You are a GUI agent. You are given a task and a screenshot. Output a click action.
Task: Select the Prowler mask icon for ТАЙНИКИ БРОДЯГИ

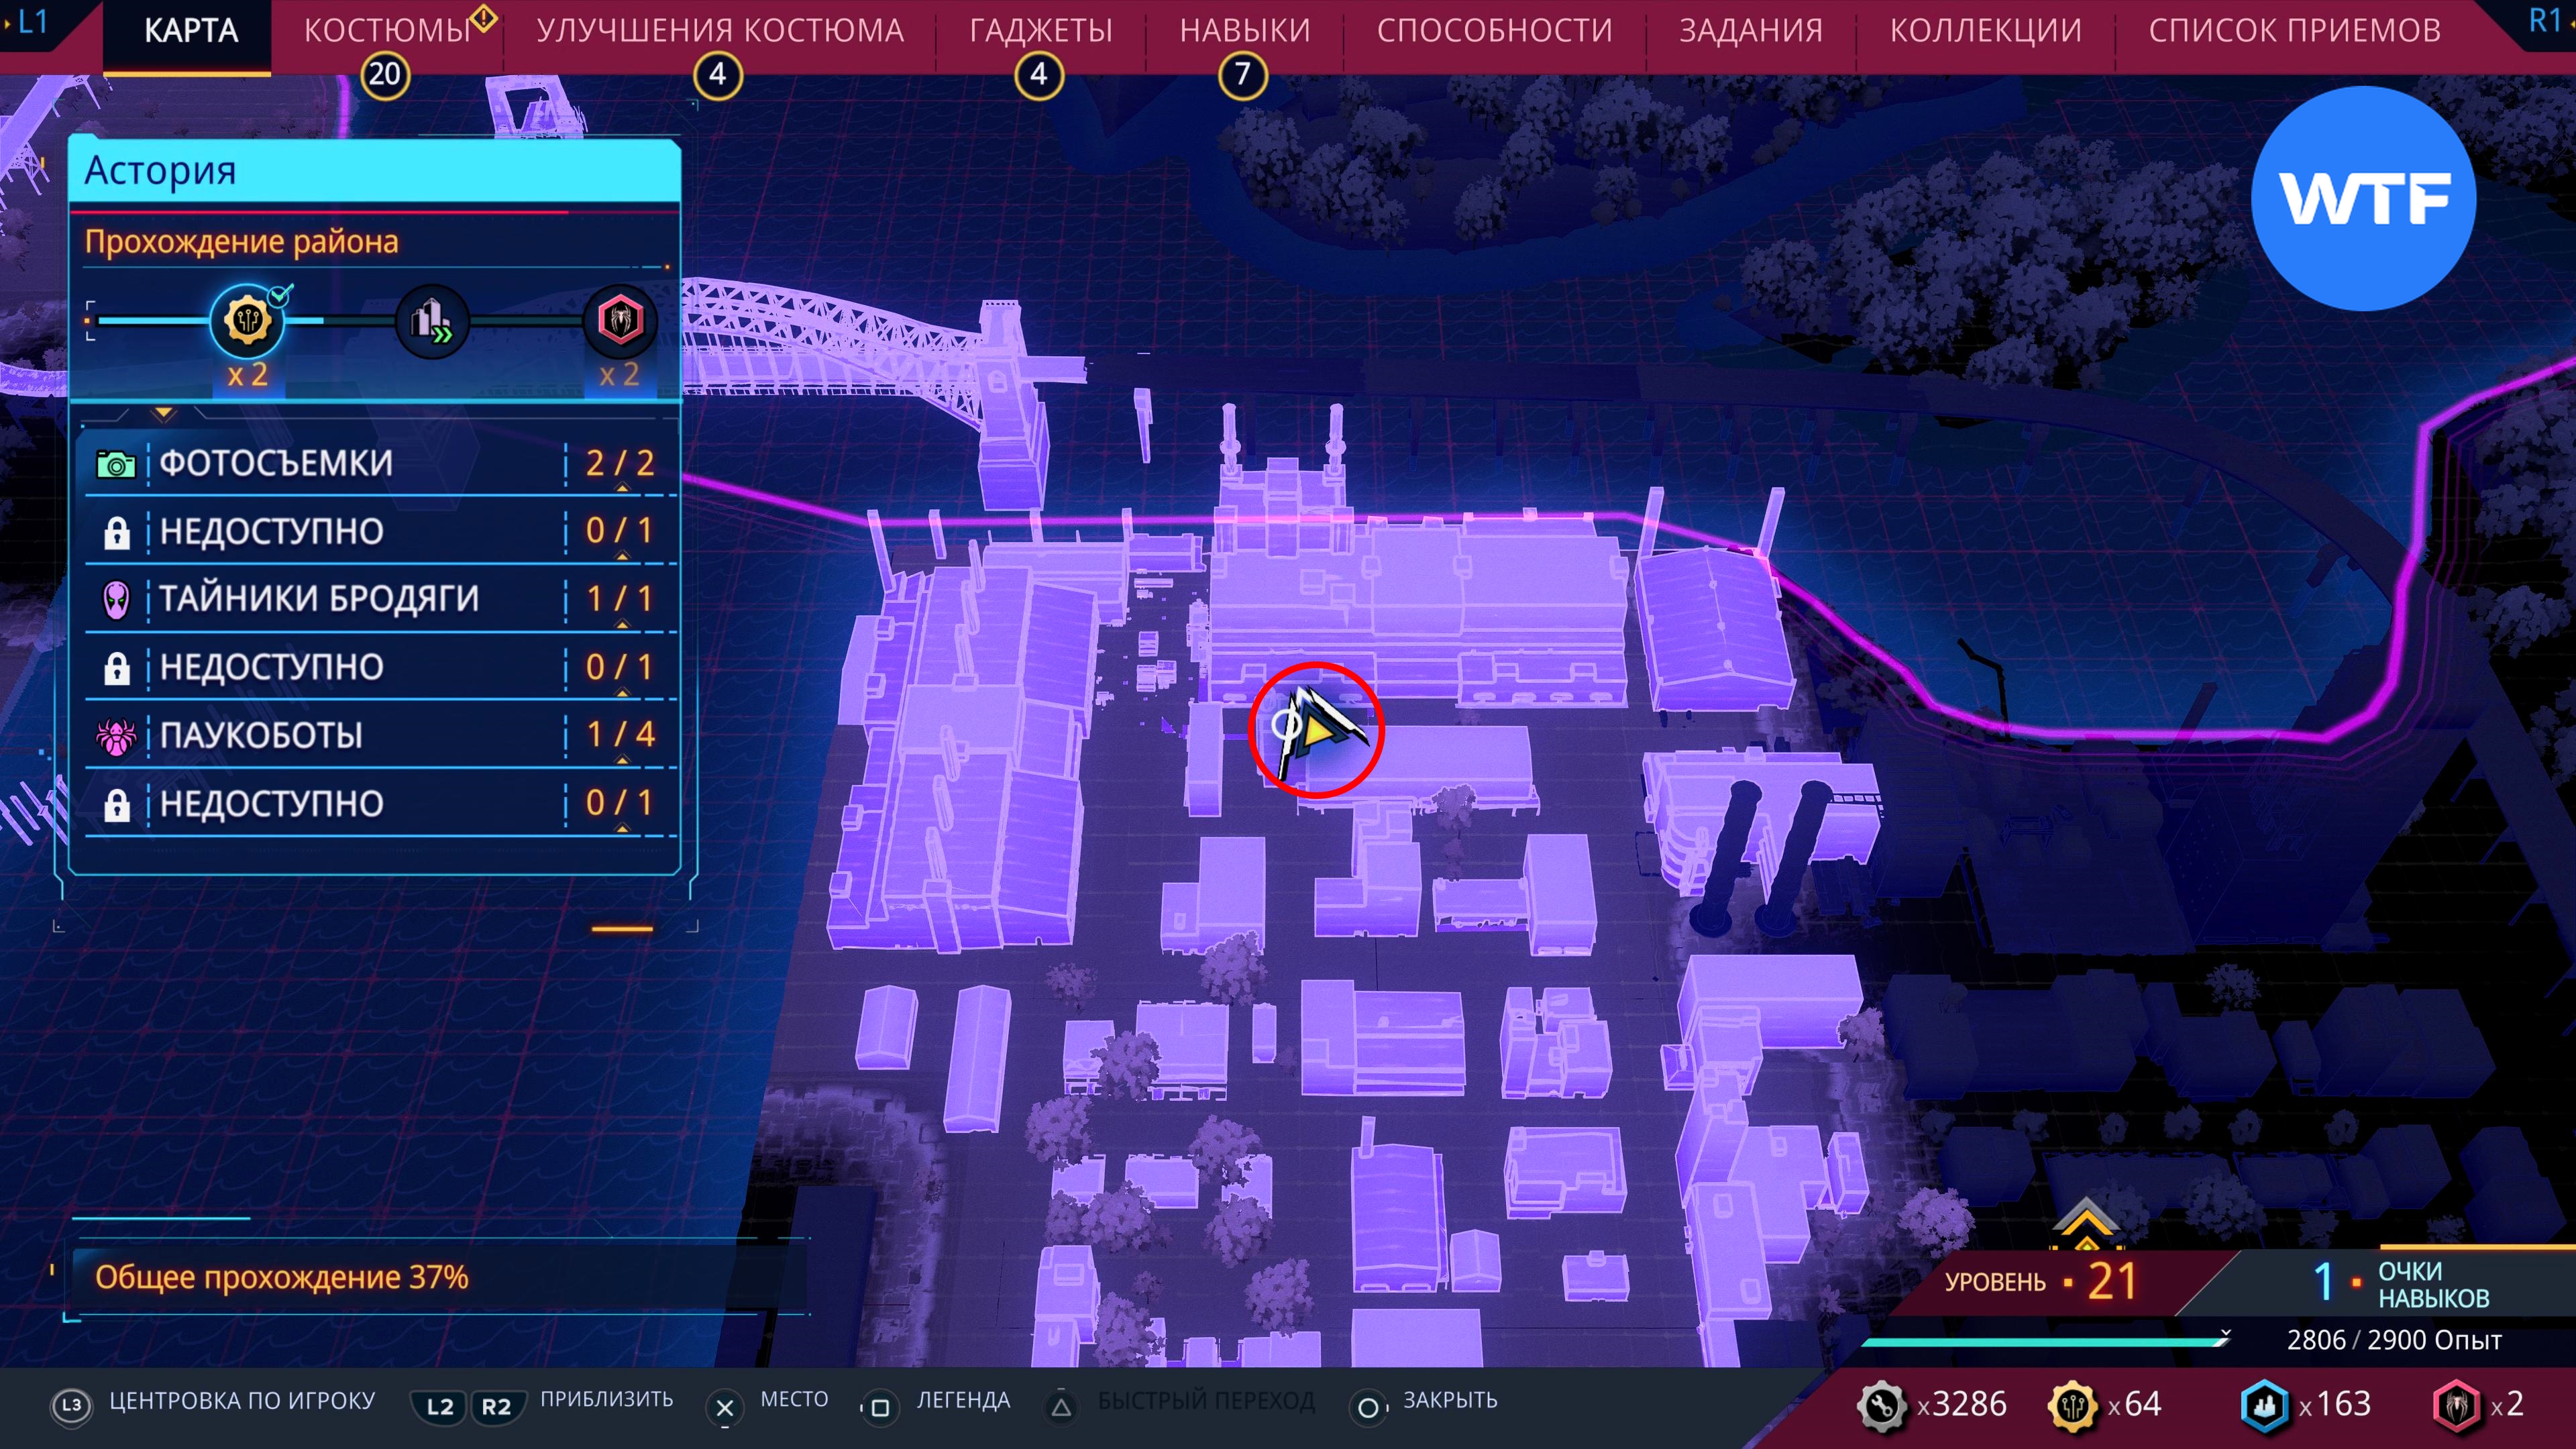click(x=116, y=599)
